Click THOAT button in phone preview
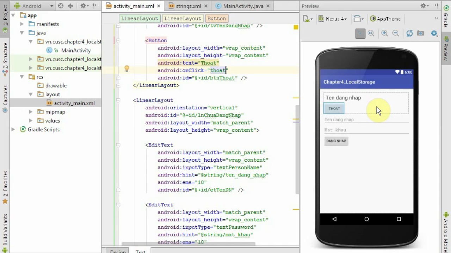The width and height of the screenshot is (451, 253). [x=334, y=109]
